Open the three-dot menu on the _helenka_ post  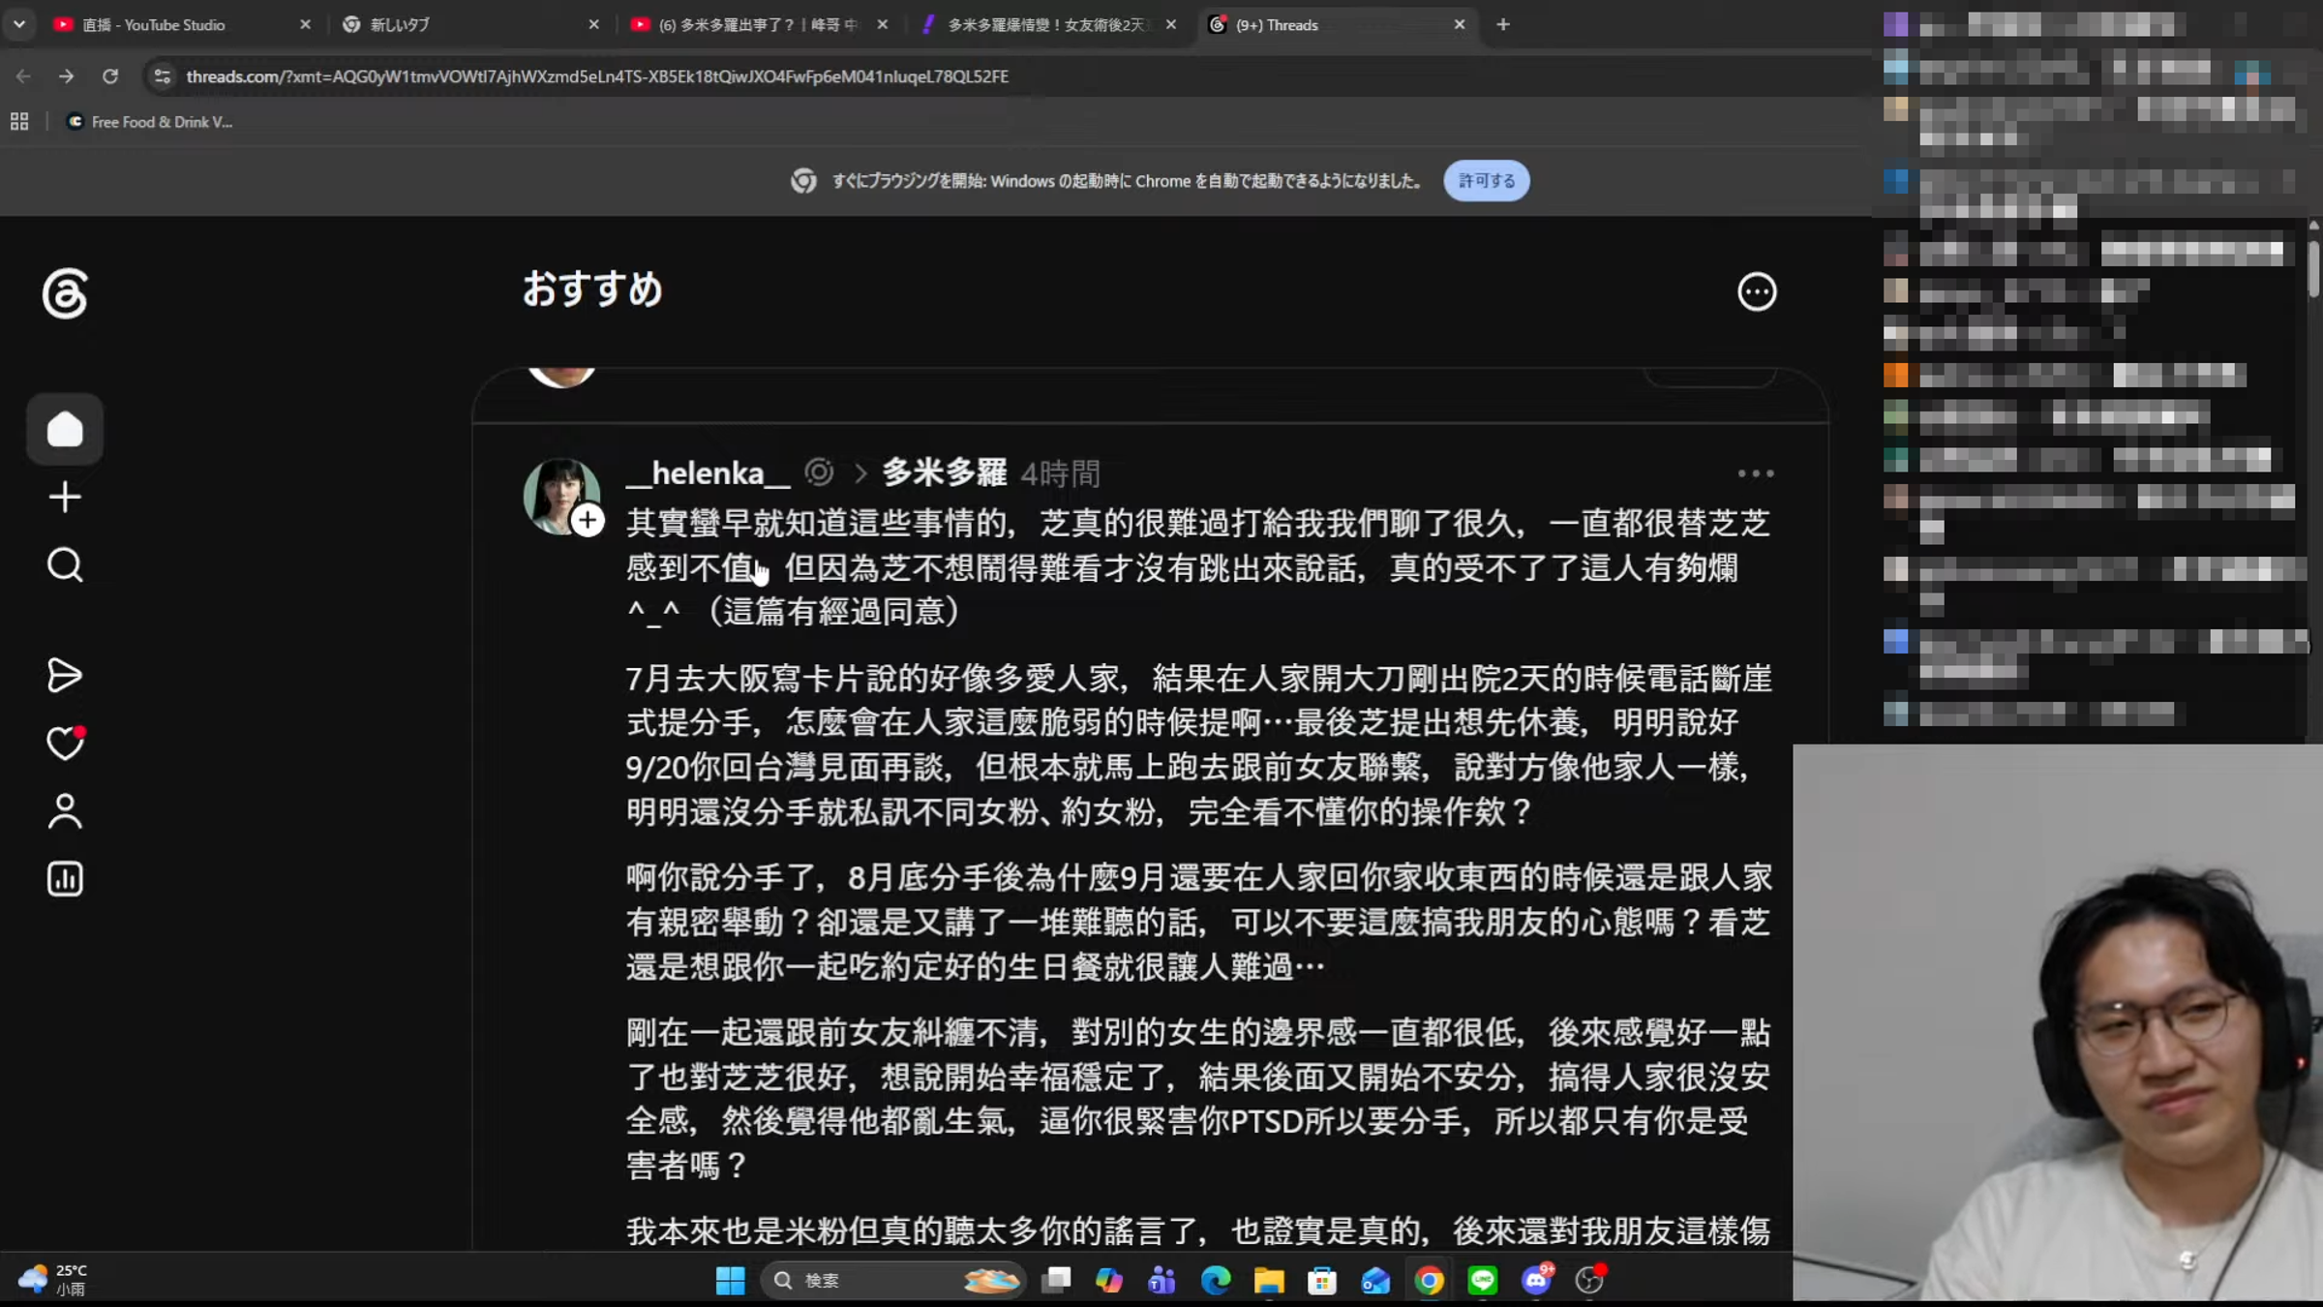pyautogui.click(x=1755, y=473)
